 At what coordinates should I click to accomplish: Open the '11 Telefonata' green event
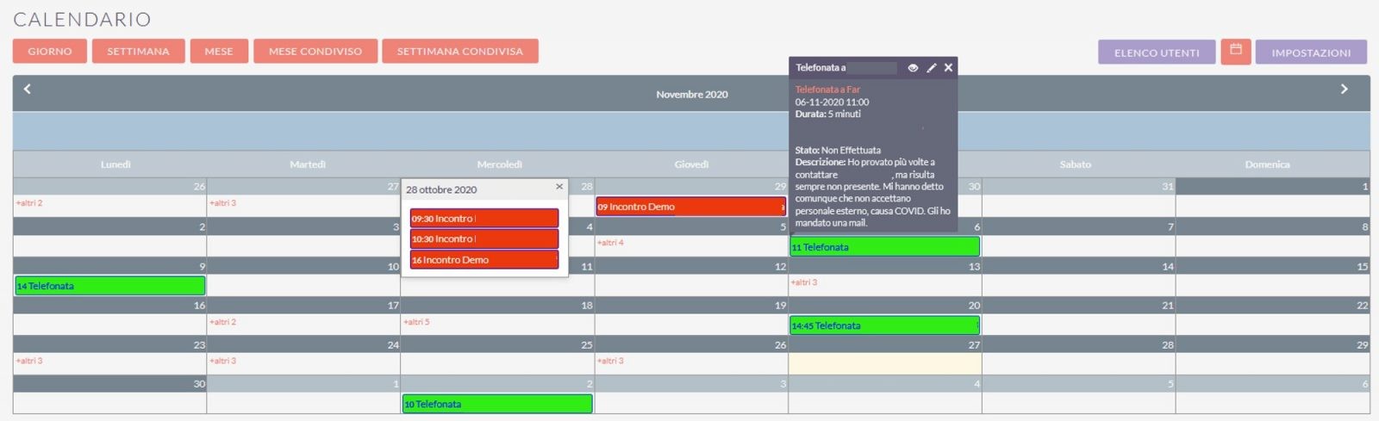click(x=885, y=247)
